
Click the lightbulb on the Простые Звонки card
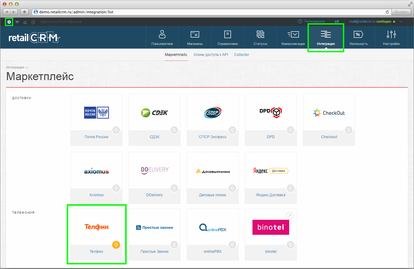174,245
